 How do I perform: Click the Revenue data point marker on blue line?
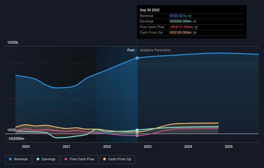(x=137, y=58)
